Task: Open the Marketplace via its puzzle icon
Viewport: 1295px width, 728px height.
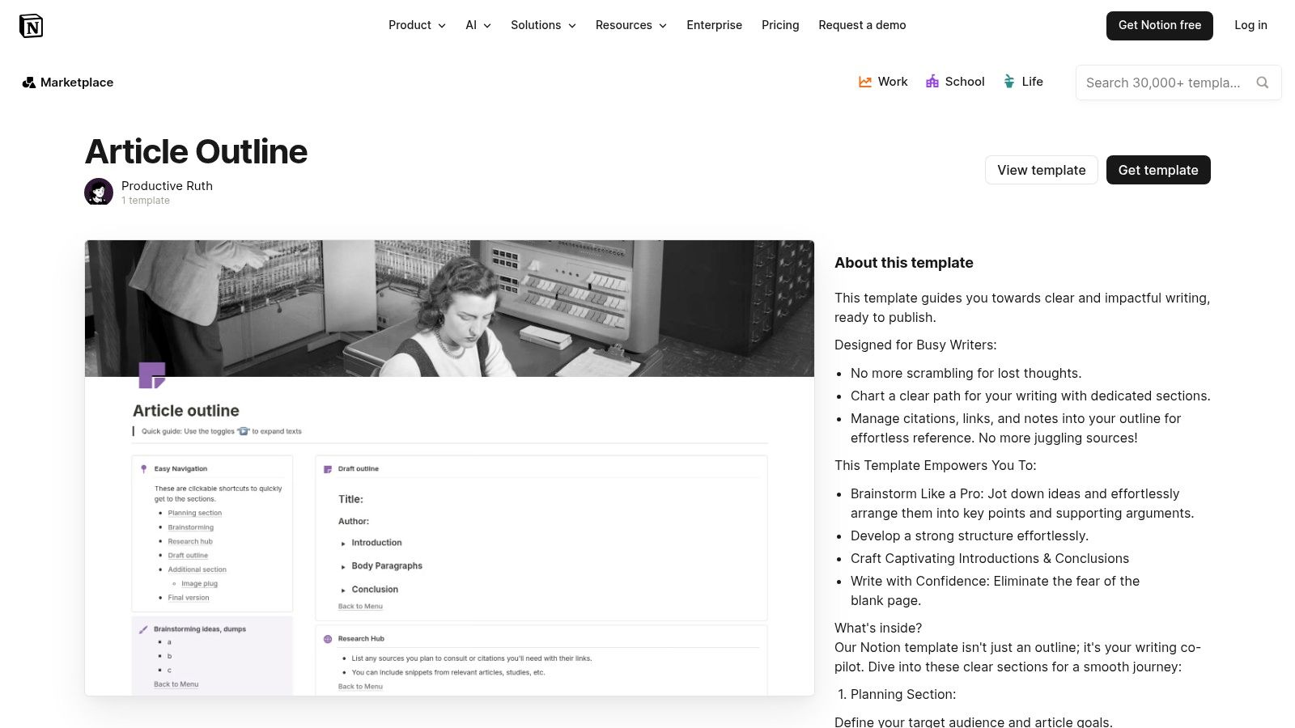Action: [x=28, y=82]
